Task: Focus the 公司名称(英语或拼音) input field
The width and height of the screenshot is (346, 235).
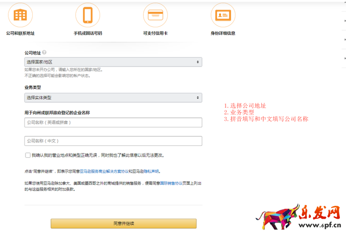Action: [x=113, y=123]
